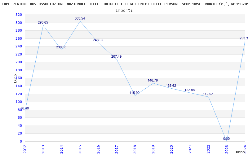Click the Importi chart title
This screenshot has width=248, height=155.
click(124, 11)
